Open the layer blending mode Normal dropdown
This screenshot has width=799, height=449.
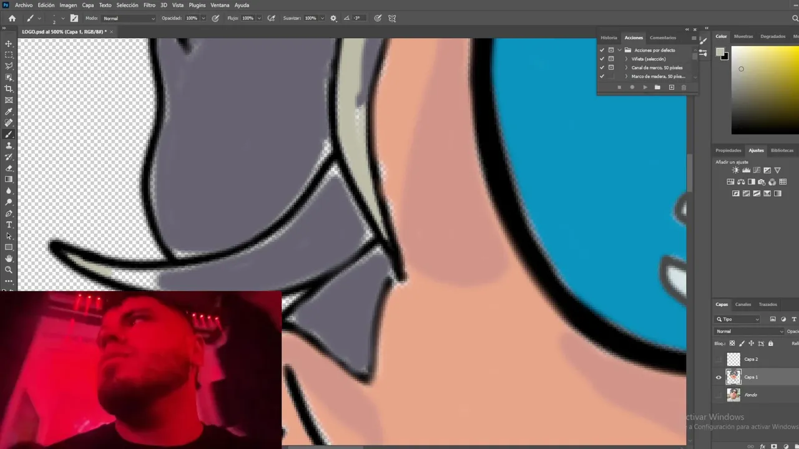click(750, 331)
